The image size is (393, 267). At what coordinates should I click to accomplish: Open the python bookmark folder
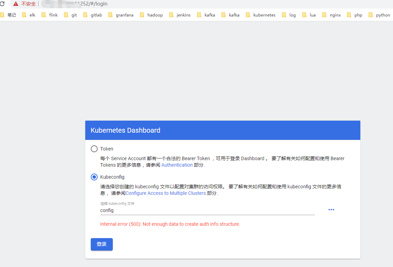tap(380, 15)
